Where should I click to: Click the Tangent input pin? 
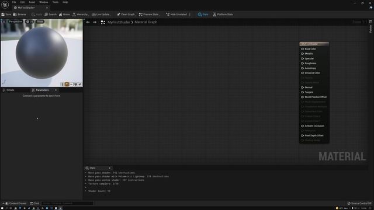coord(303,92)
